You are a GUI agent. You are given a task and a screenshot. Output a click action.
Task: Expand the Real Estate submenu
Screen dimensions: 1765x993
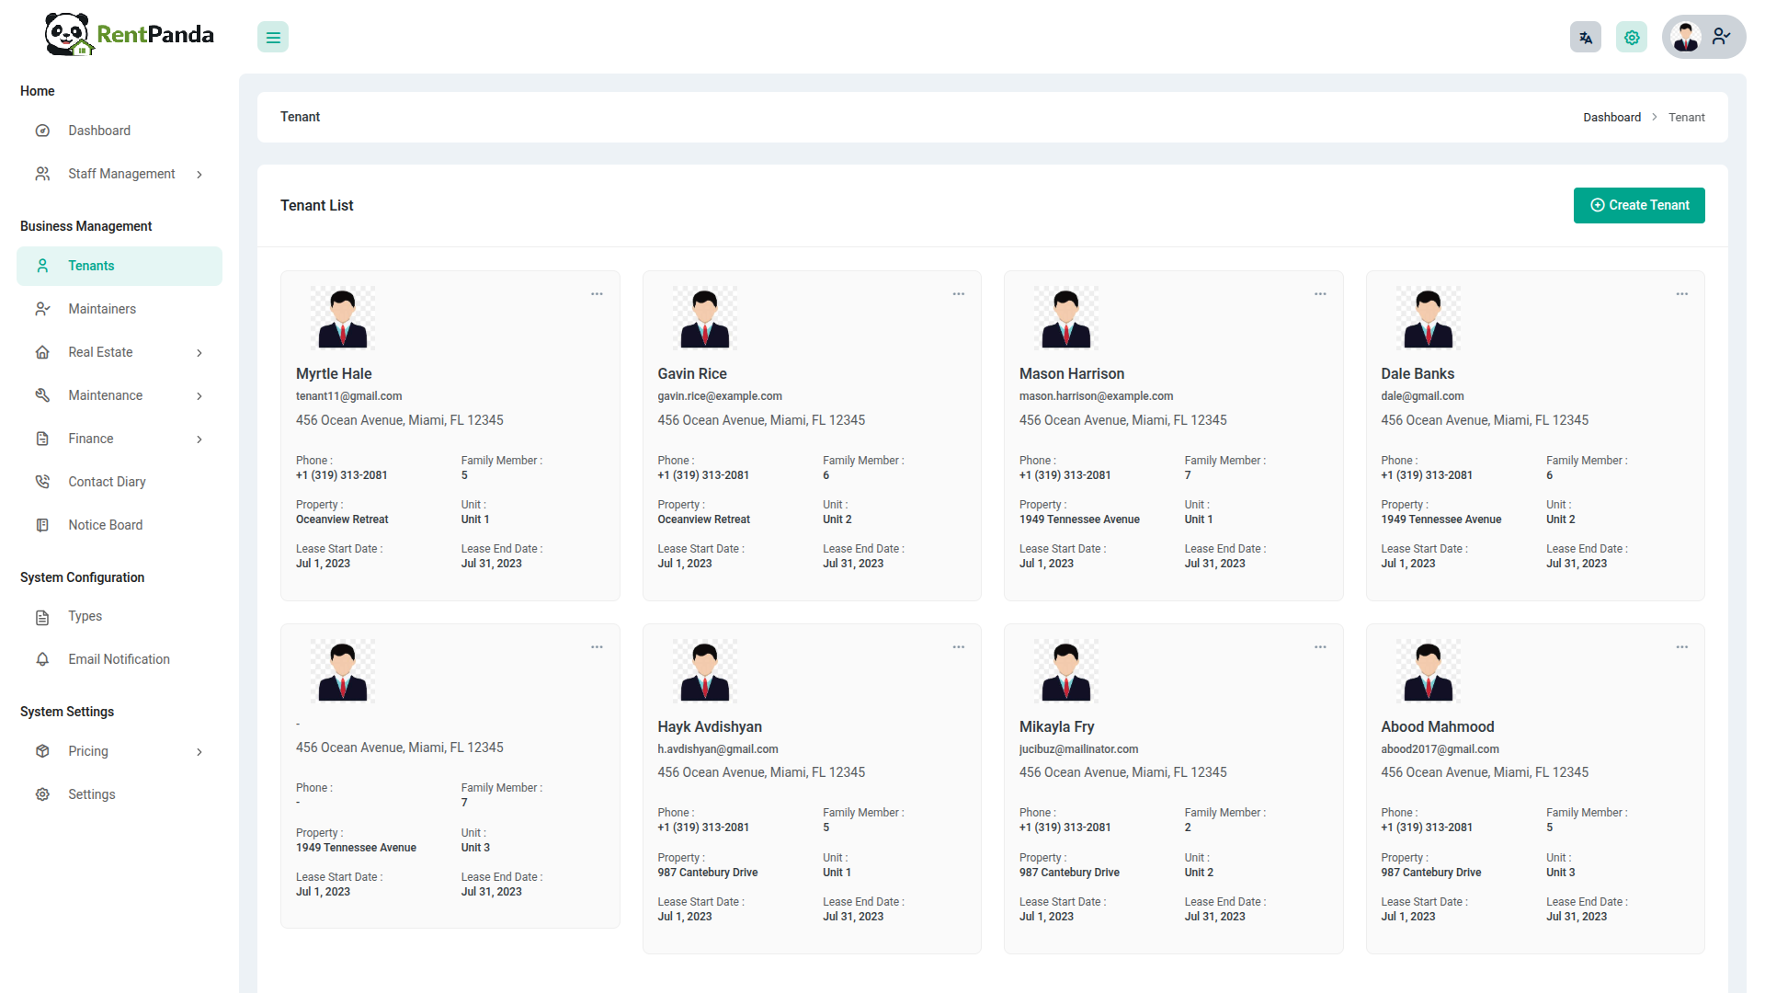(101, 352)
